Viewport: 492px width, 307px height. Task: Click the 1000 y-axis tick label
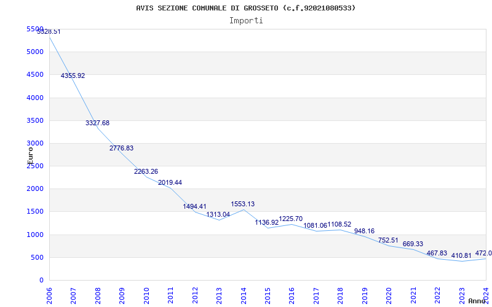click(35, 235)
